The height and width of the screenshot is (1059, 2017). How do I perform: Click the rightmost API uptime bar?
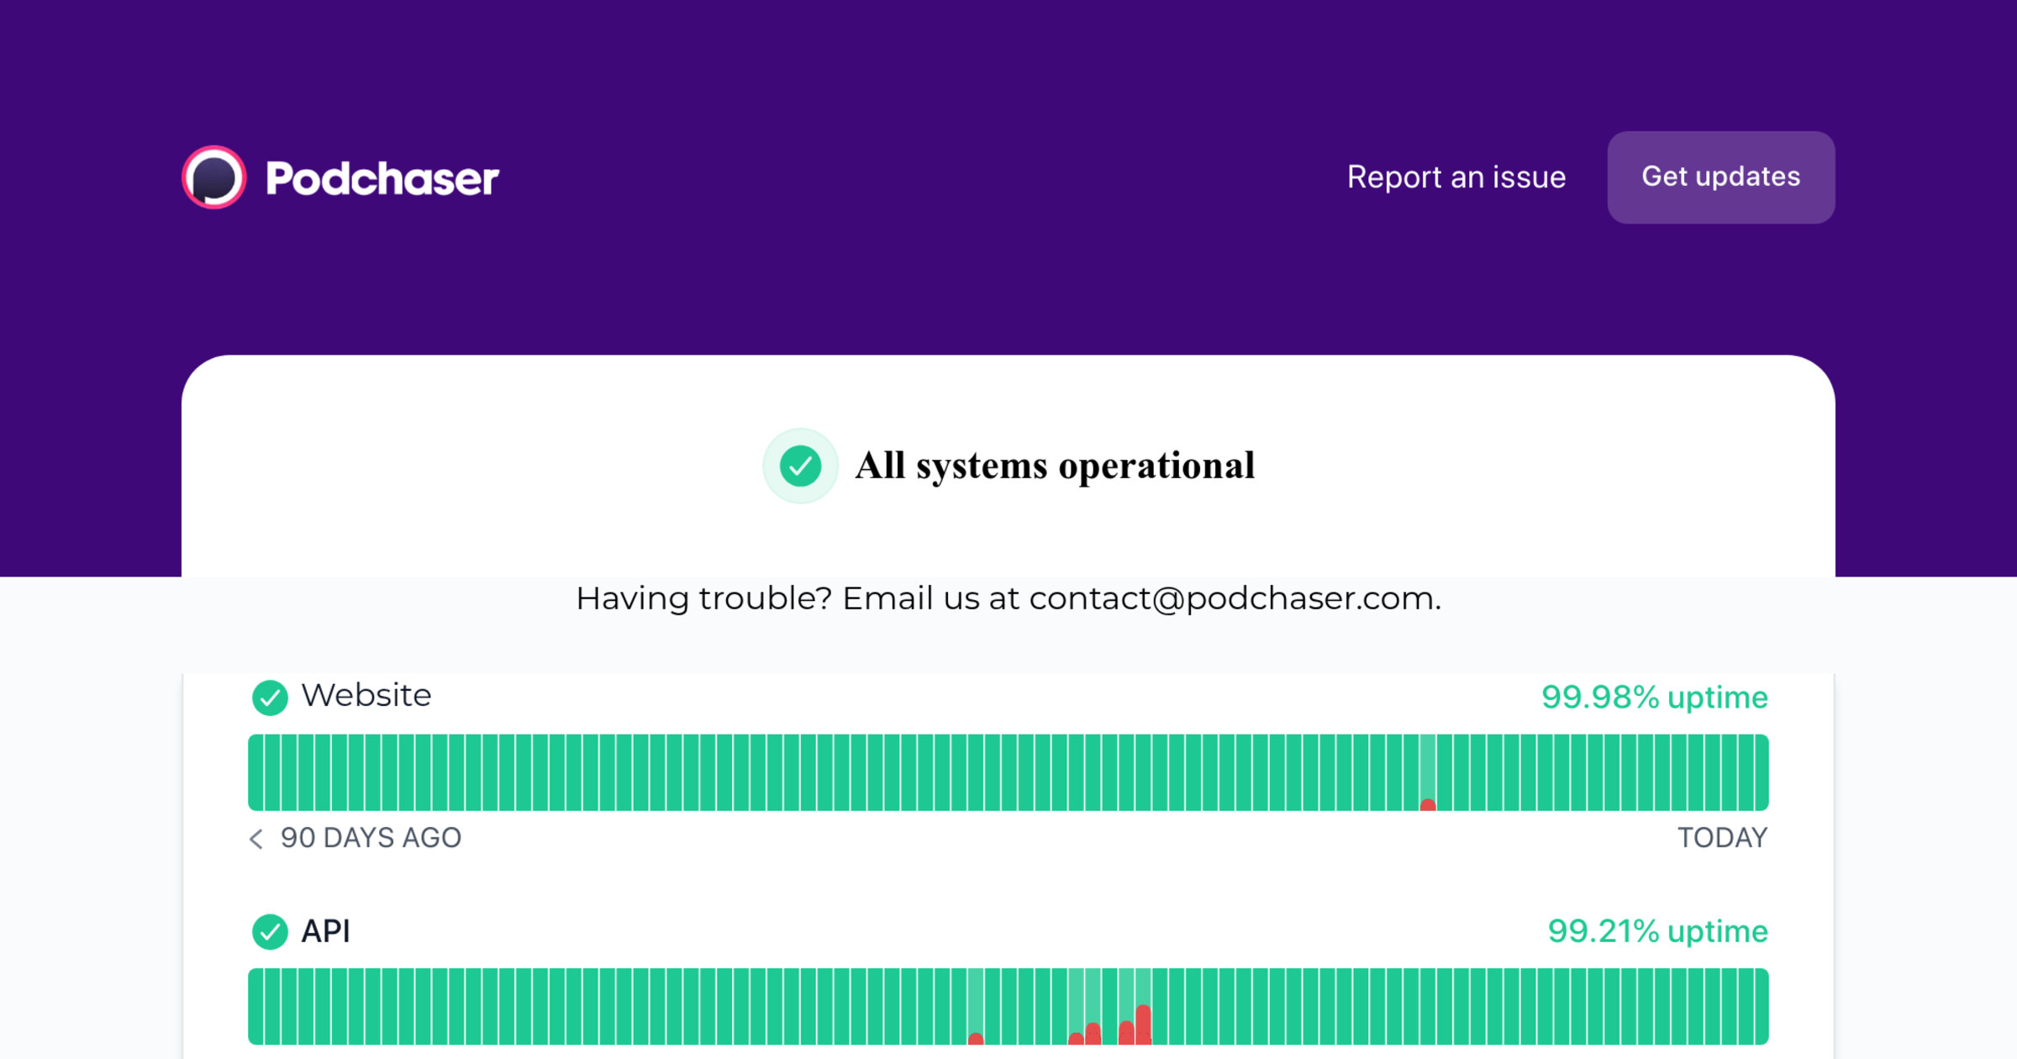tap(1761, 1007)
